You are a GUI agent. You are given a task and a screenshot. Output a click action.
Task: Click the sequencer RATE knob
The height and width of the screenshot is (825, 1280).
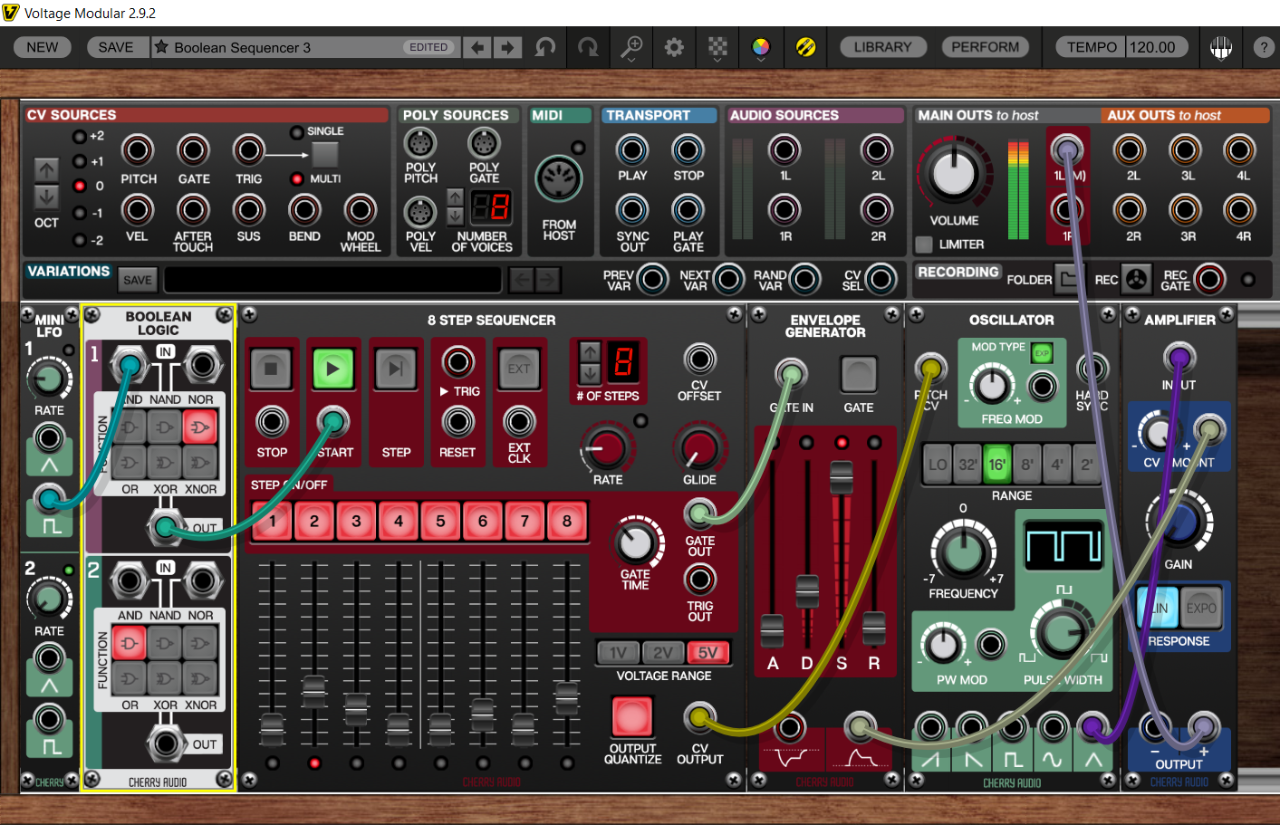pos(607,448)
